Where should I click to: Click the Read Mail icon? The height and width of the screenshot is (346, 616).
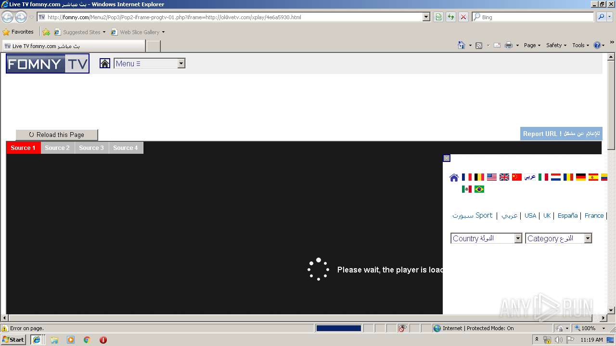(497, 45)
